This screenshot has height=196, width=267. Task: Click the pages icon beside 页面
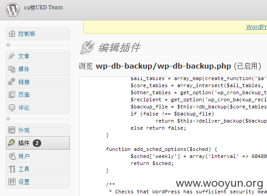coord(12,95)
